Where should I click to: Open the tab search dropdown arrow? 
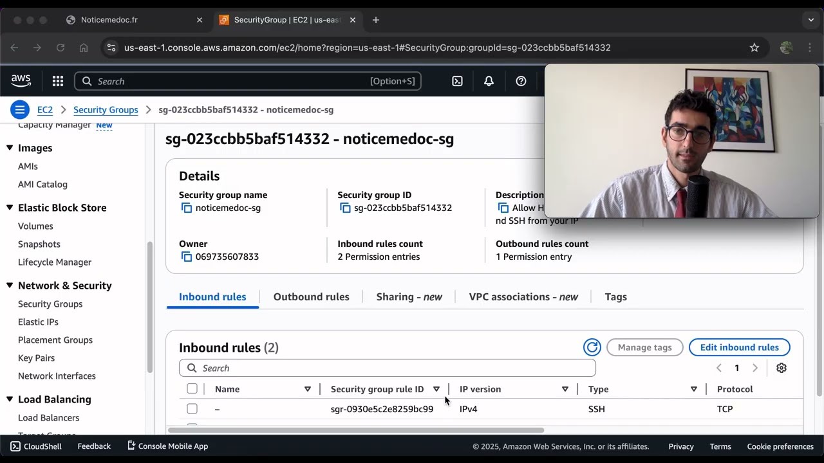811,20
